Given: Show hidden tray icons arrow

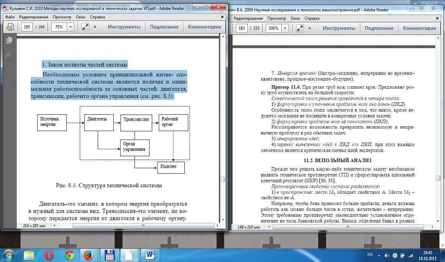Looking at the screenshot, I should pyautogui.click(x=379, y=255).
